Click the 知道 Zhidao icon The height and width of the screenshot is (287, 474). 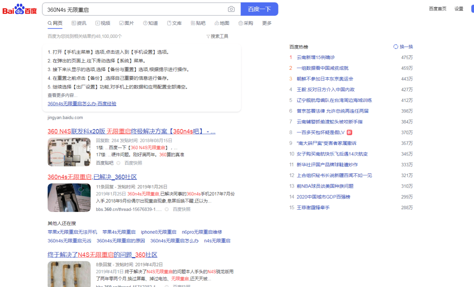145,23
